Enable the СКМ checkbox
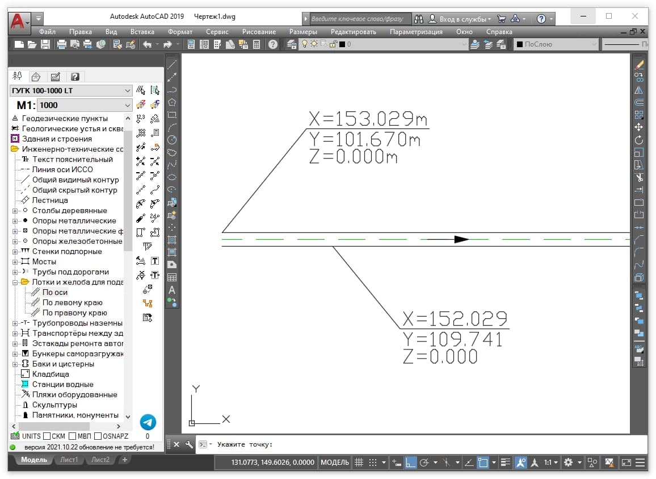Viewport: 656px width, 479px height. (47, 436)
